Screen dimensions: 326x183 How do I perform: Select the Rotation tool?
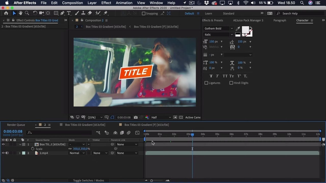coord(35,13)
